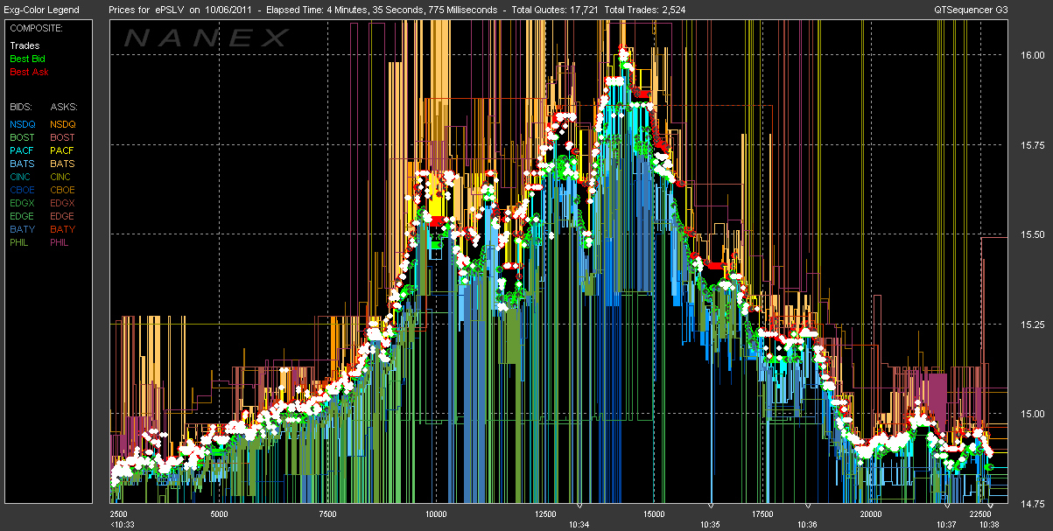
Task: Click the 12500 sequence axis label
Action: click(x=544, y=514)
